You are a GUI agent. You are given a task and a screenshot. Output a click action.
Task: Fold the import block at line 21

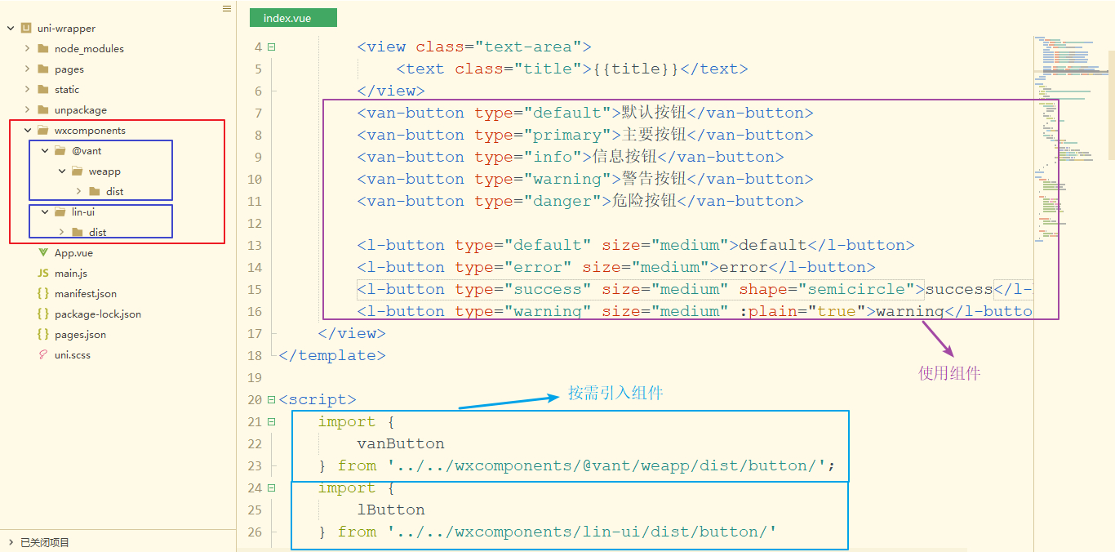(x=271, y=421)
